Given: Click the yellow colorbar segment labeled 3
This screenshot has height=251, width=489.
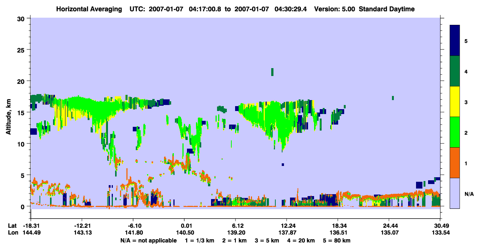Looking at the screenshot, I should (x=455, y=102).
